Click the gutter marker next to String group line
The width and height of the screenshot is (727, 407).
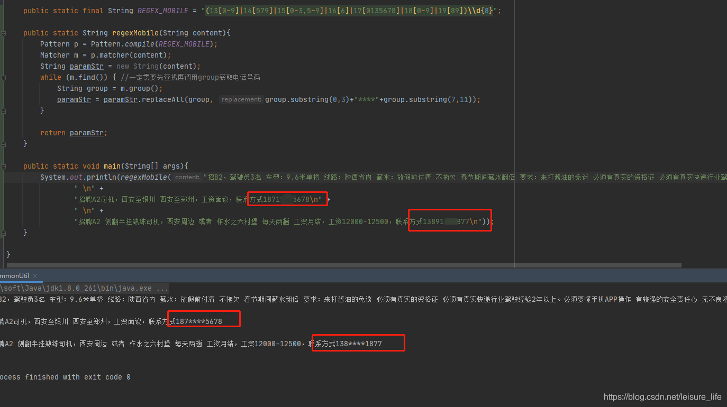point(4,88)
